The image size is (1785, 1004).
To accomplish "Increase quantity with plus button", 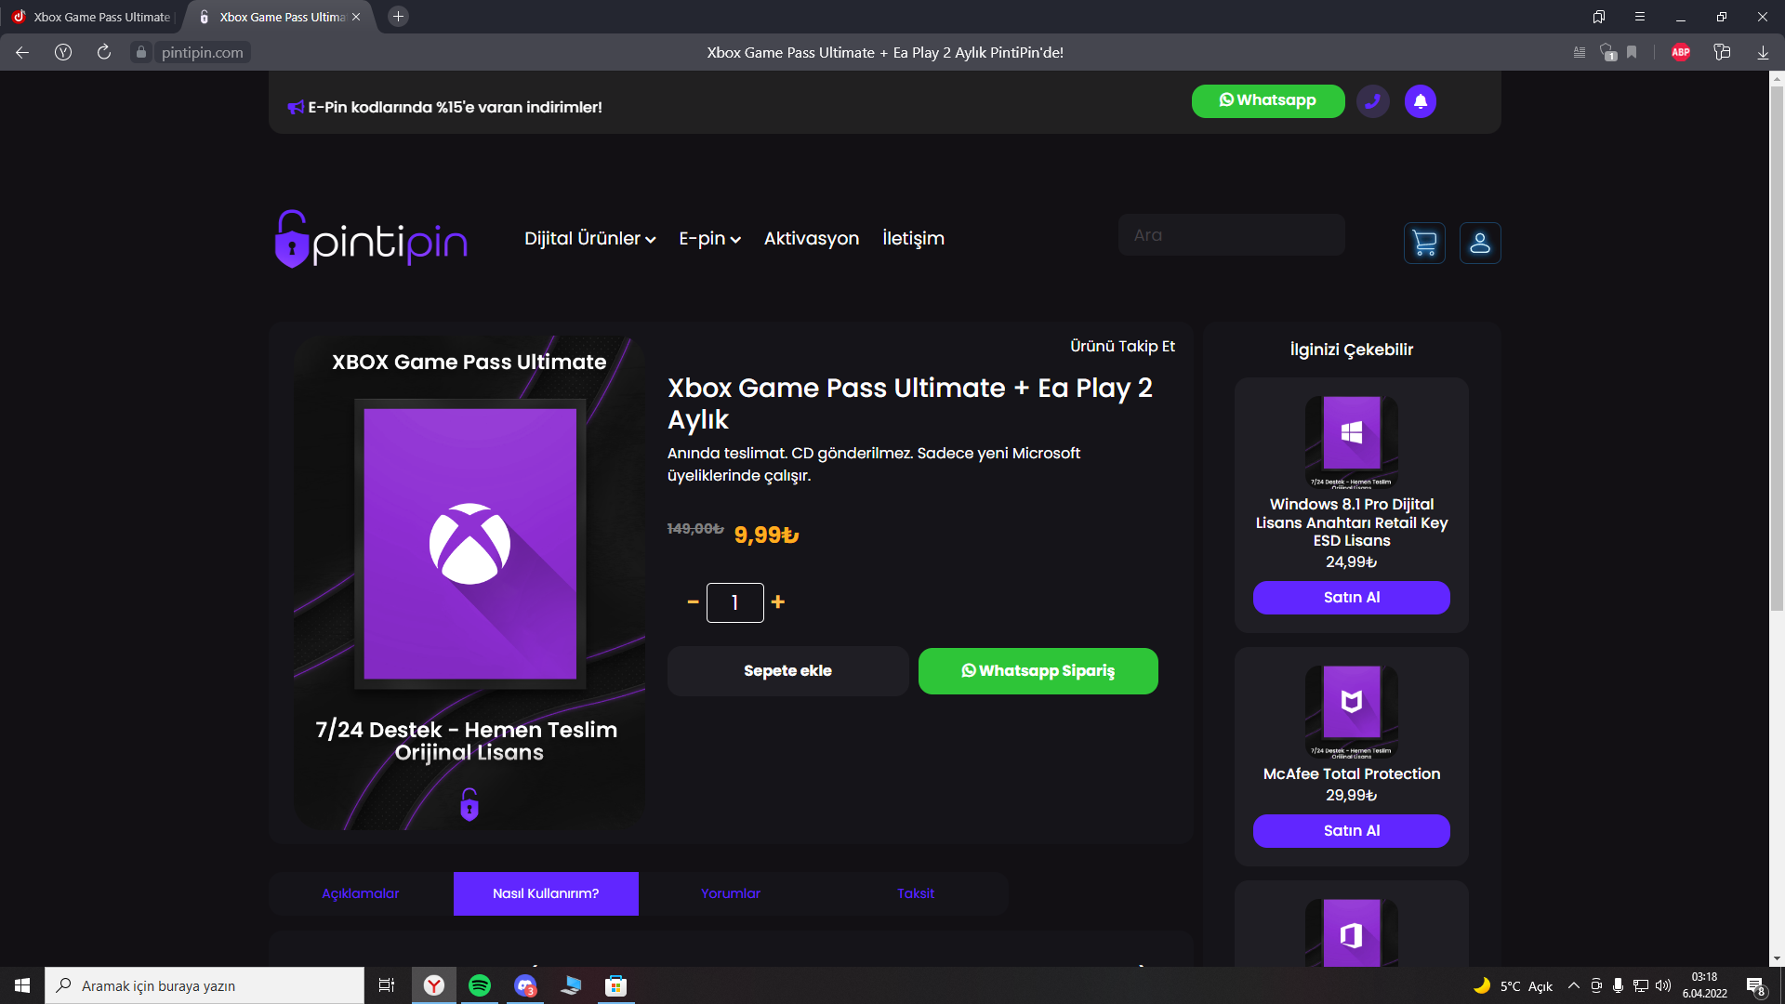I will 778,602.
